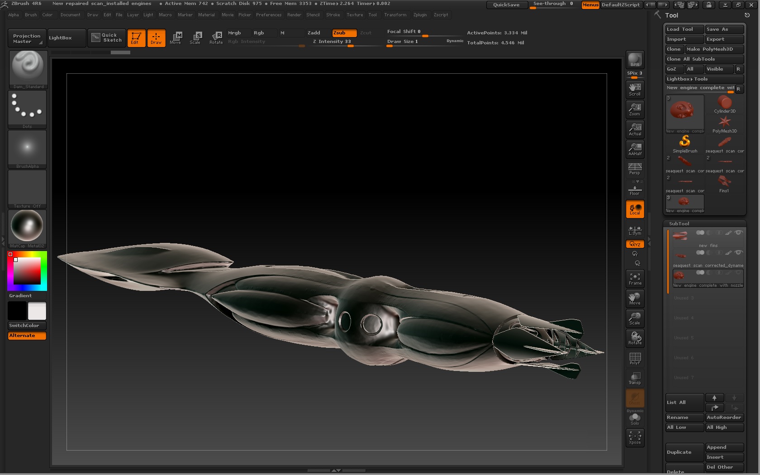Select the Rotate tool in top toolbar
Screen dimensions: 760x475
[x=216, y=38]
